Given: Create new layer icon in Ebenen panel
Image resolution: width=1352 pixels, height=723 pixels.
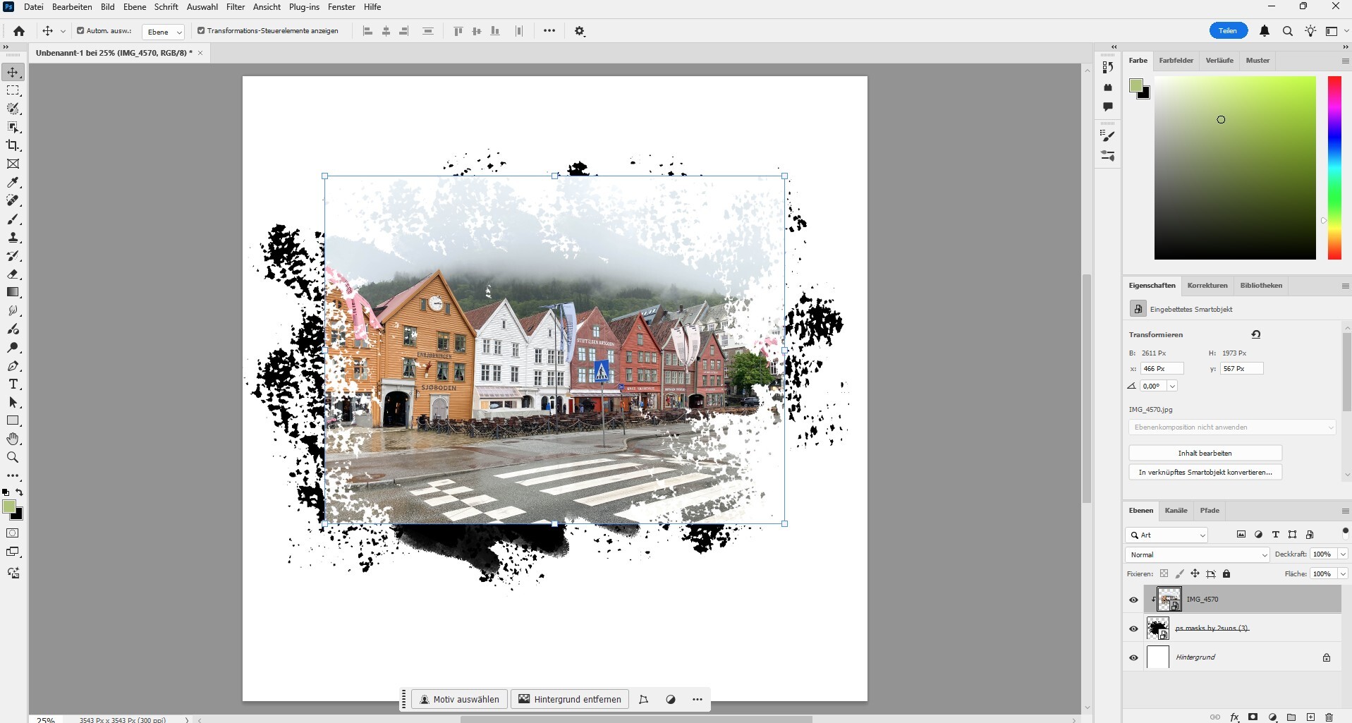Looking at the screenshot, I should (1310, 717).
